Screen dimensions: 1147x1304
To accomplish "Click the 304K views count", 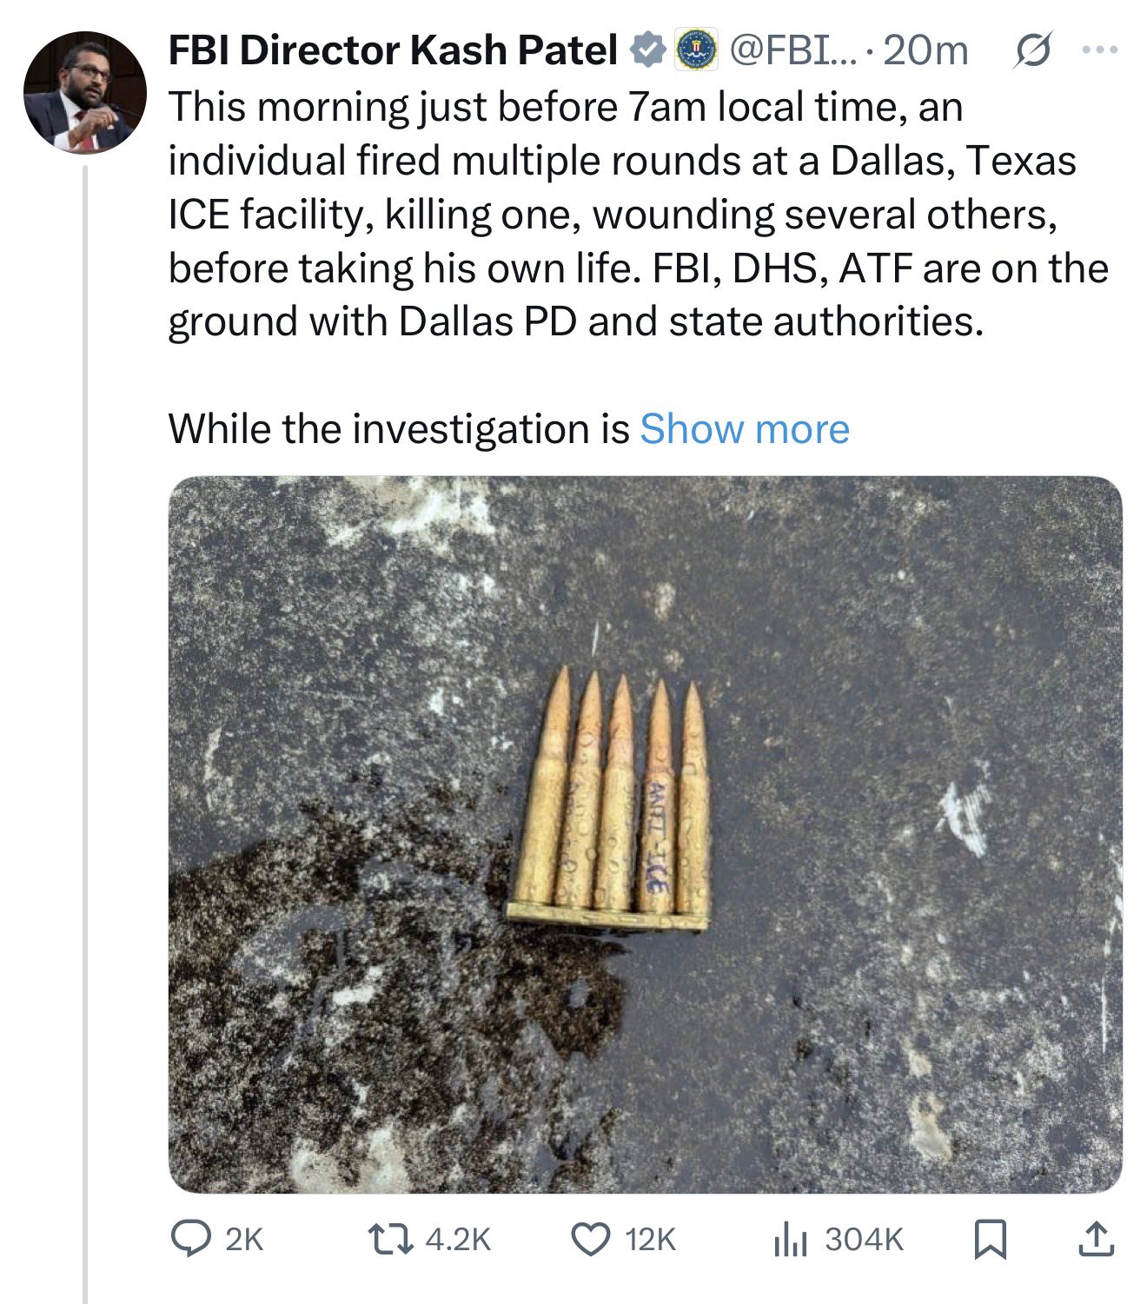I will click(x=864, y=1240).
